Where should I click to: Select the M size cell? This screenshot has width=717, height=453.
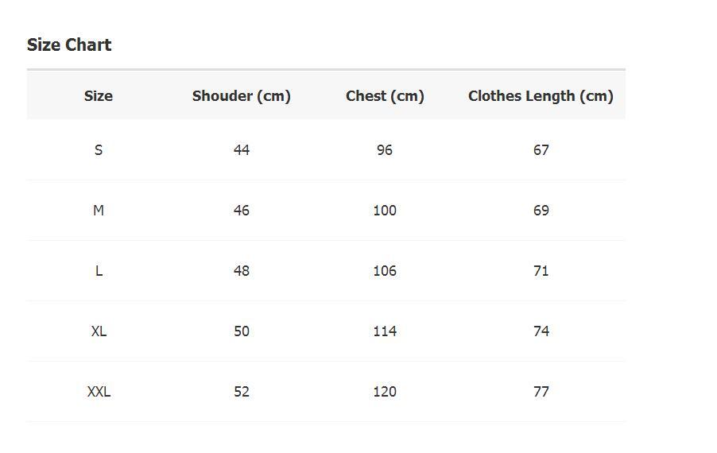click(x=99, y=211)
